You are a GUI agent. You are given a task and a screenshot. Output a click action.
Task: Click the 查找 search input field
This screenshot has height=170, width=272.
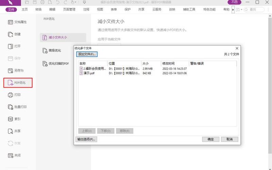click(x=254, y=10)
